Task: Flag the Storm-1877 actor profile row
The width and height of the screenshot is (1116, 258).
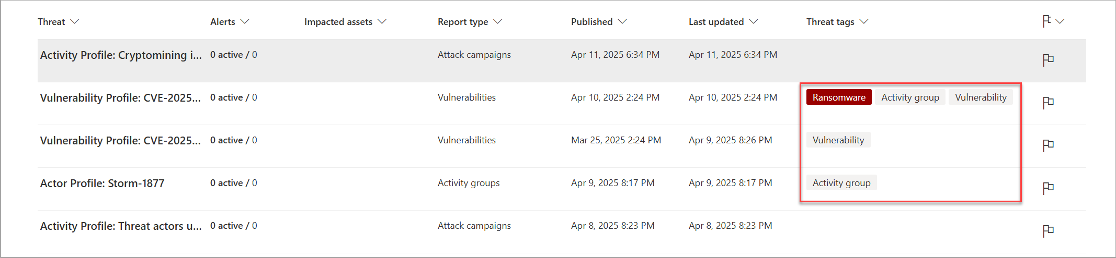Action: (1048, 188)
